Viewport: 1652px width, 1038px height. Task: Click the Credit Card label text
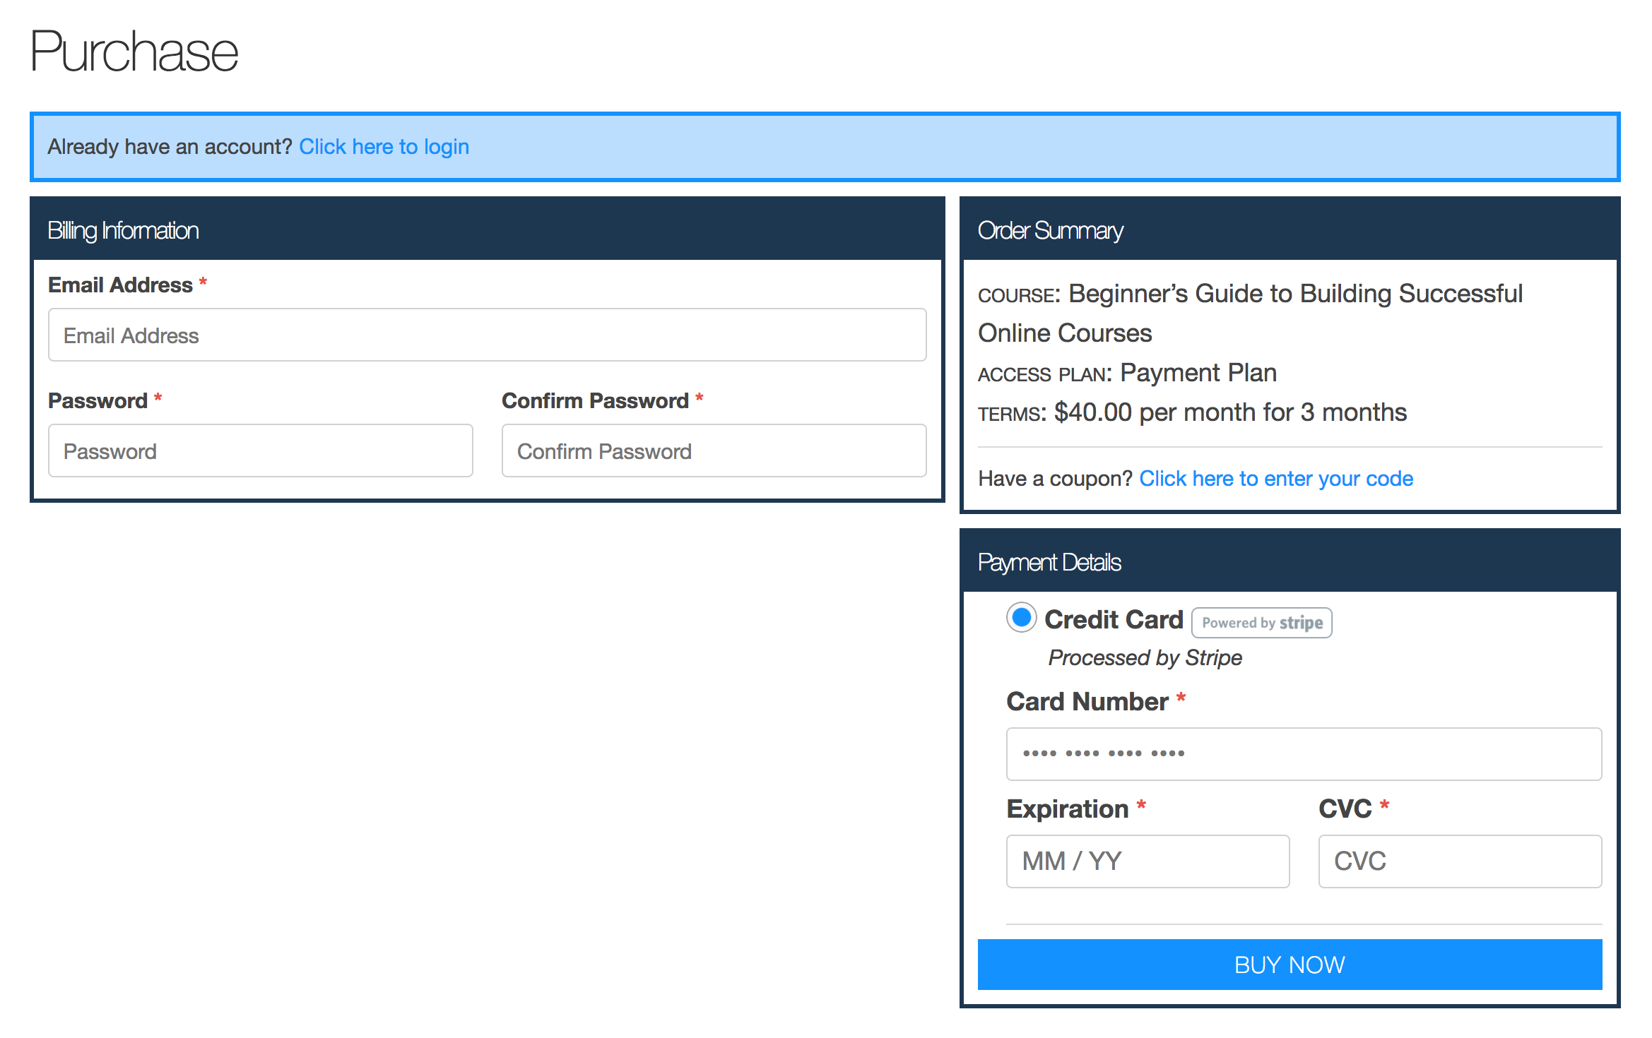pyautogui.click(x=1114, y=619)
